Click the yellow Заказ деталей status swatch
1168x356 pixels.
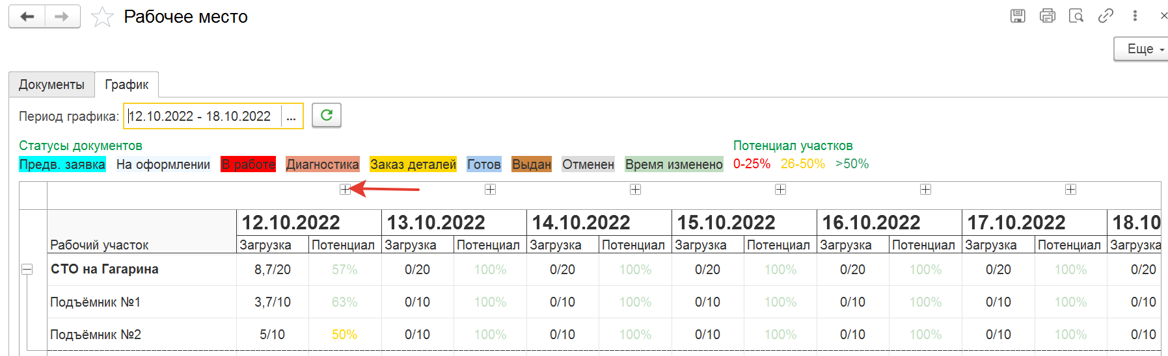pyautogui.click(x=413, y=164)
